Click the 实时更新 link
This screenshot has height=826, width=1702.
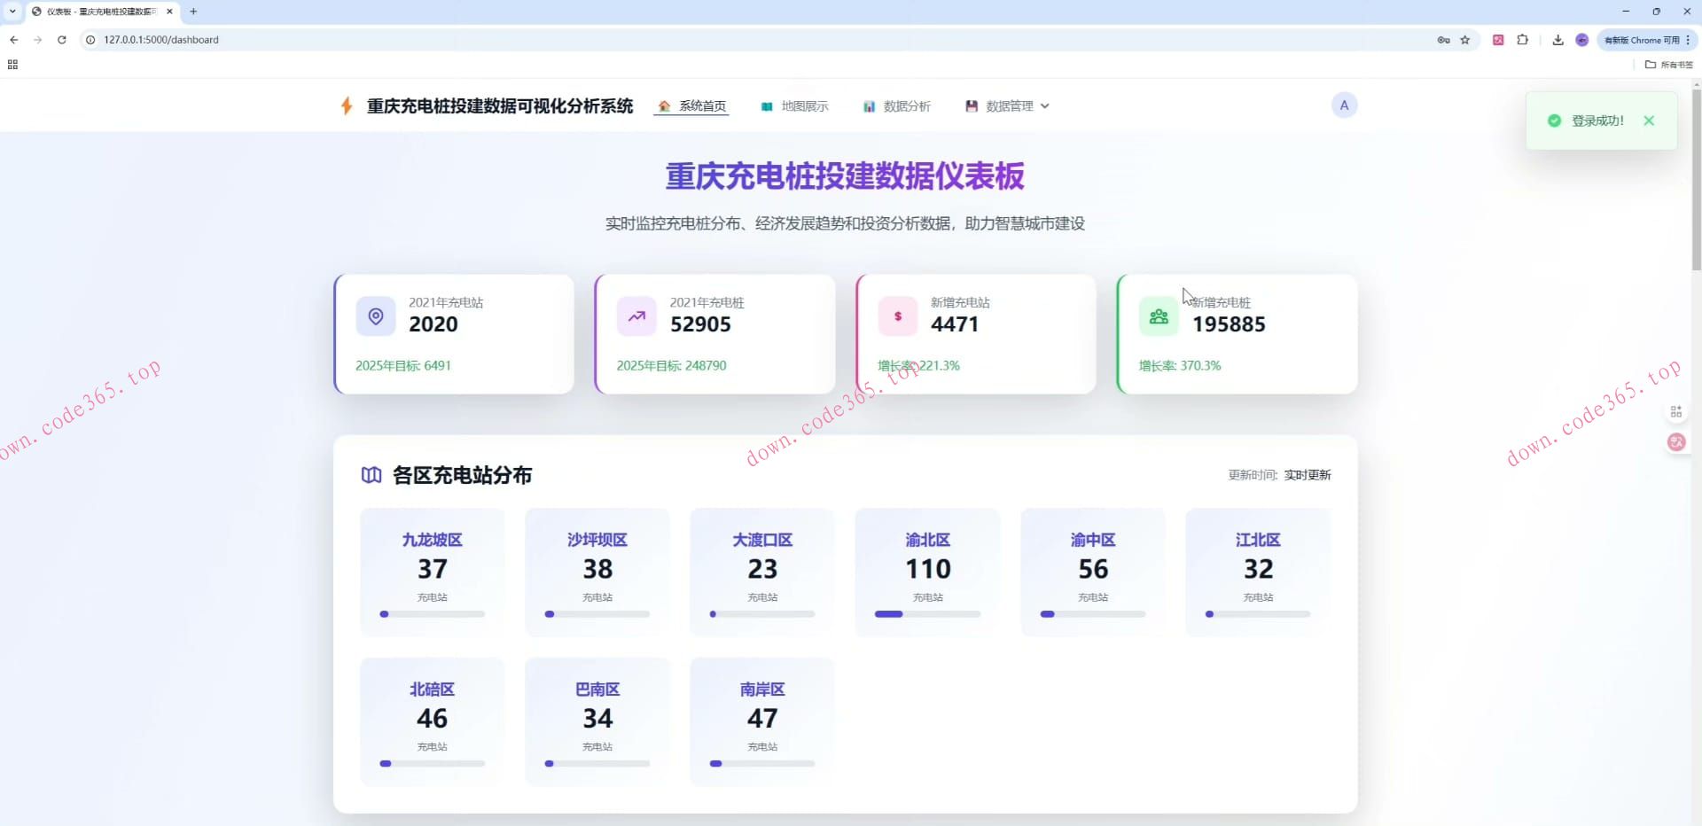point(1308,474)
